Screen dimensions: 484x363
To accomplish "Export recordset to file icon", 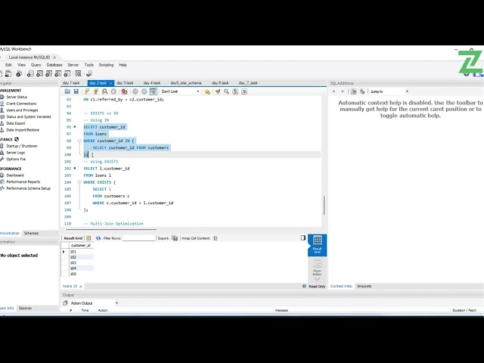I will click(x=175, y=238).
